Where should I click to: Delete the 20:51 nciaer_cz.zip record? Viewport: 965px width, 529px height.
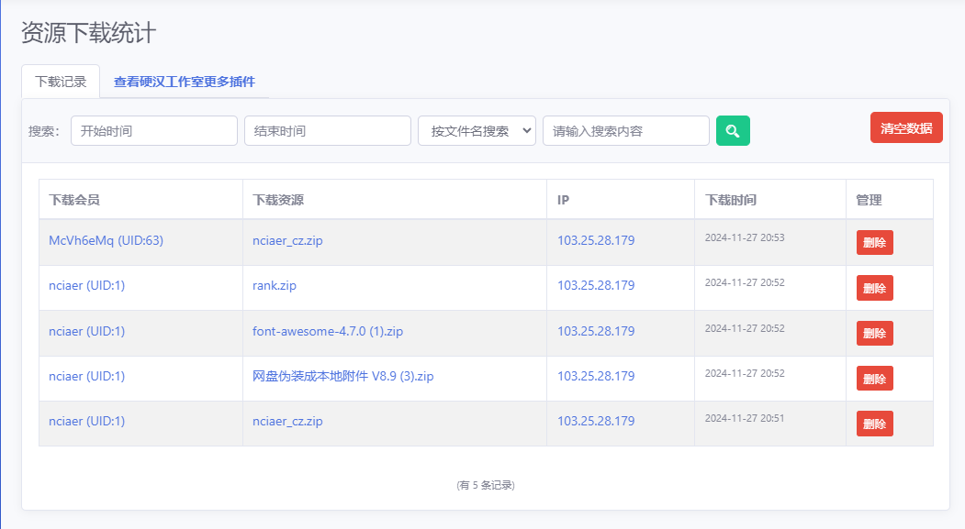click(874, 424)
